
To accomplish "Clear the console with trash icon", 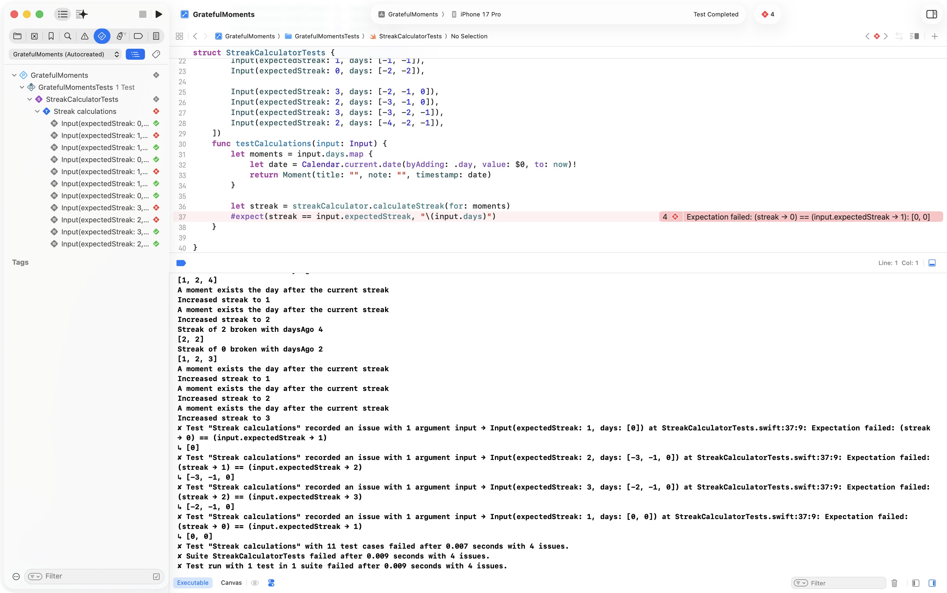I will click(894, 583).
